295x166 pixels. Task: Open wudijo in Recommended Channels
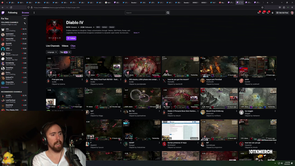click(x=14, y=96)
